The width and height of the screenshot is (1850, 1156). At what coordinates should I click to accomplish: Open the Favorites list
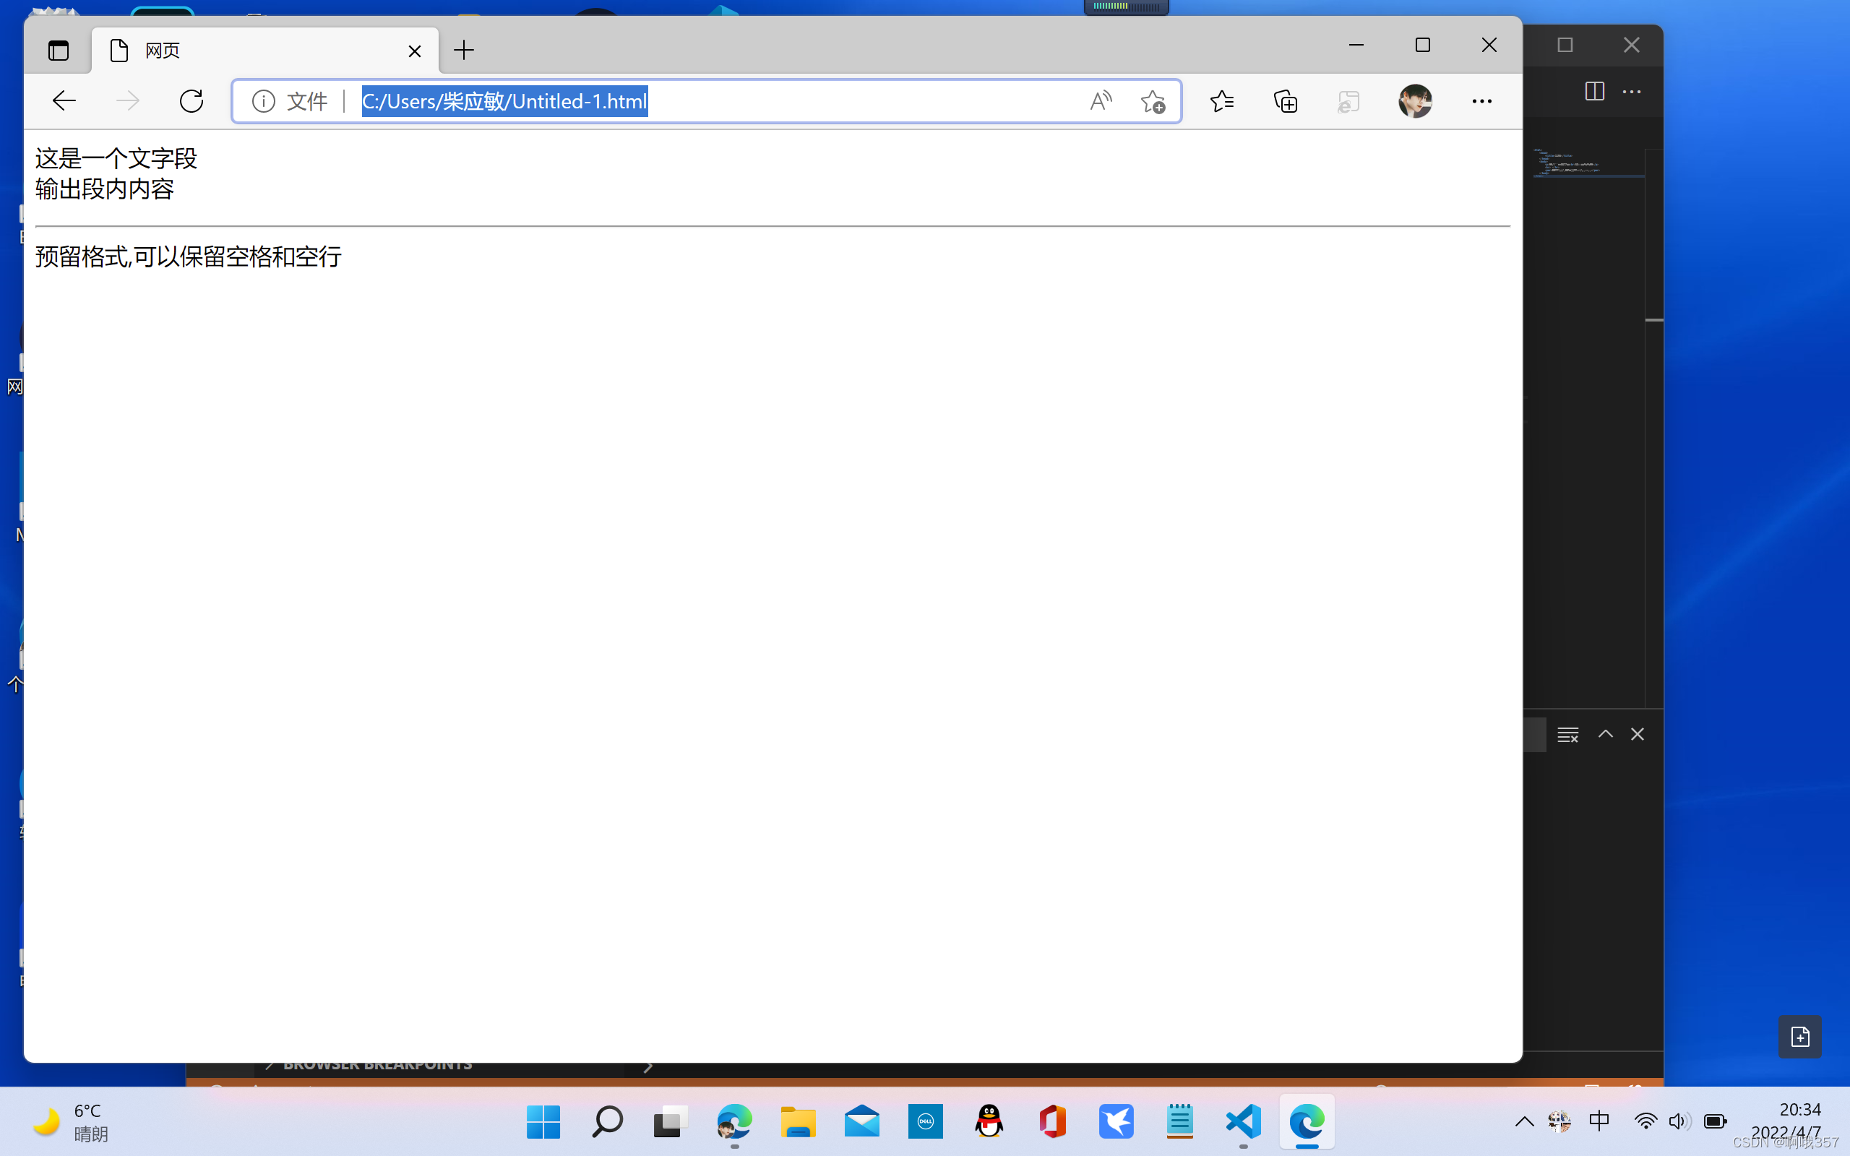click(x=1221, y=101)
